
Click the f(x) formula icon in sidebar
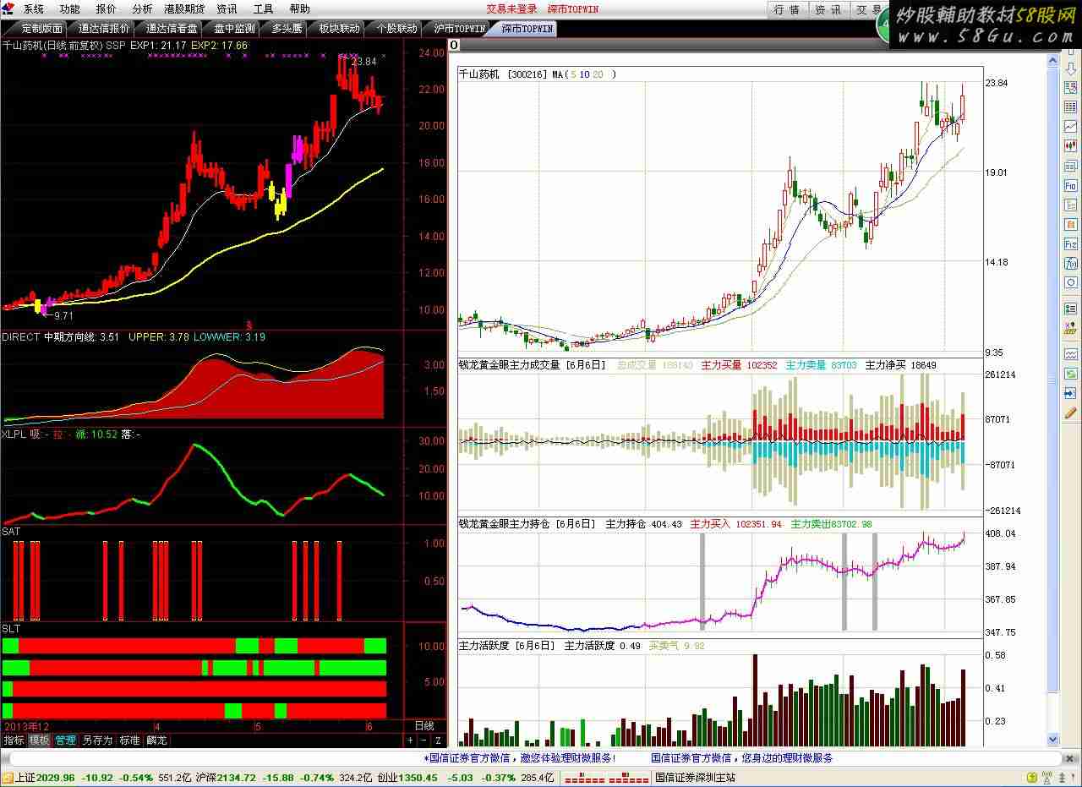(x=1070, y=263)
